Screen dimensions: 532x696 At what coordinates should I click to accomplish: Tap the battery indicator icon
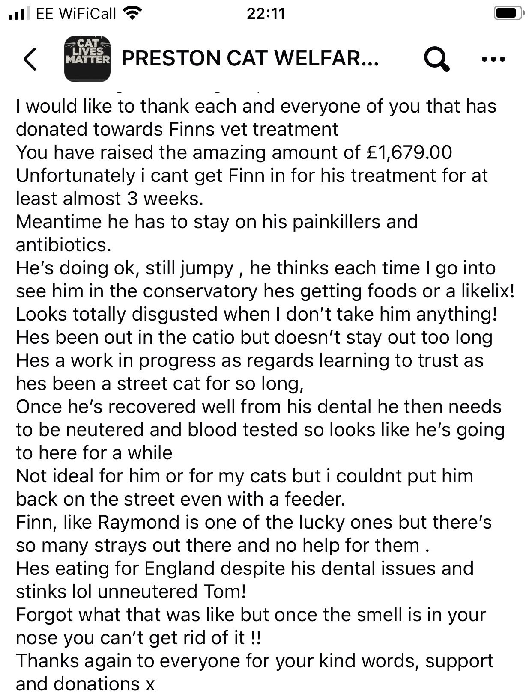(x=509, y=14)
